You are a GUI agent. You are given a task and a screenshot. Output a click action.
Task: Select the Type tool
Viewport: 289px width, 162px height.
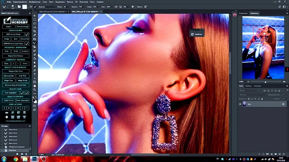(x=35, y=74)
